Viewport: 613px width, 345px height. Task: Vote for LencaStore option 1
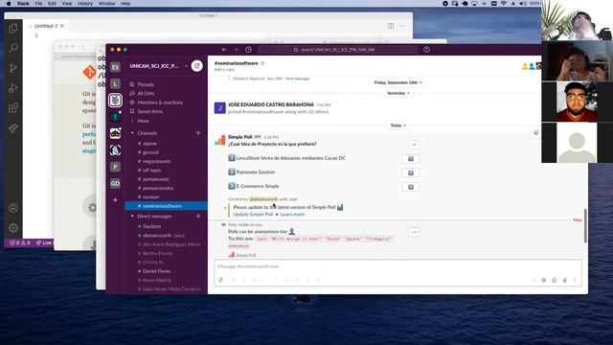coord(411,158)
